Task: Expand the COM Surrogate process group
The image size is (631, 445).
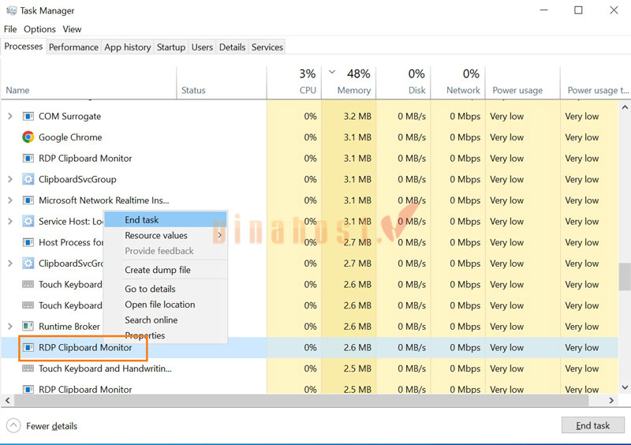Action: pyautogui.click(x=10, y=117)
